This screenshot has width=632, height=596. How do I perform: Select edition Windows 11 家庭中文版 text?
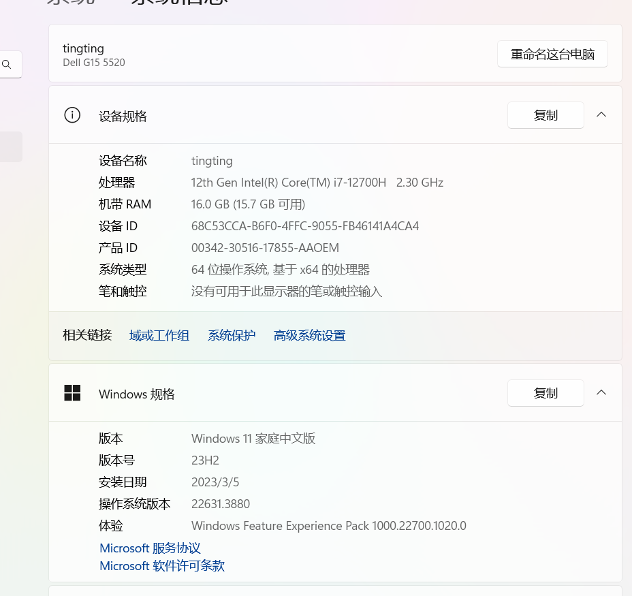[x=253, y=439]
